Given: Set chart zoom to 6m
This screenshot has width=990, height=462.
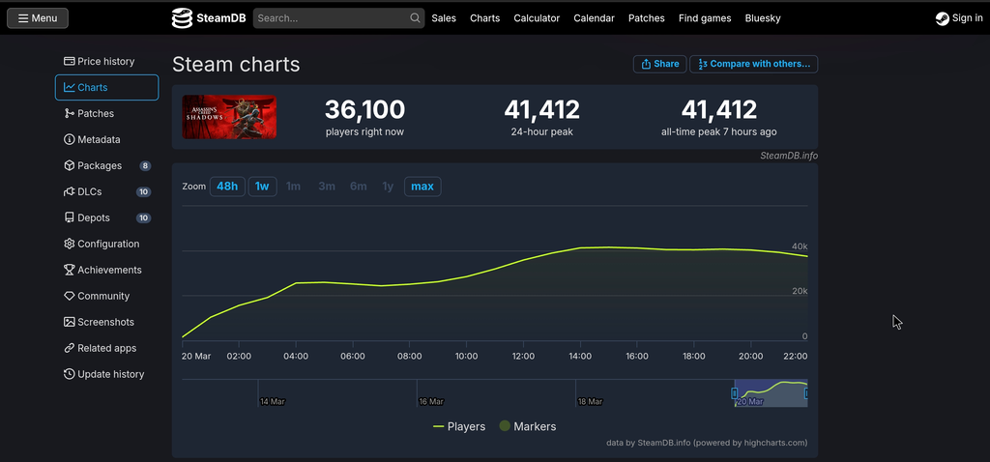Looking at the screenshot, I should point(358,187).
